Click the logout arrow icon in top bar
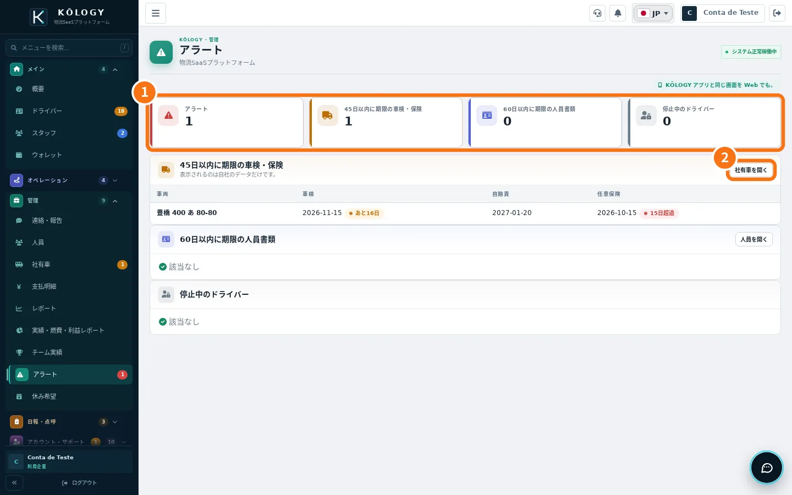This screenshot has height=495, width=792. click(777, 13)
